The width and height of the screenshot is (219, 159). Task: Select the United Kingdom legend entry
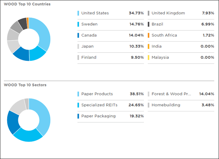(x=168, y=13)
